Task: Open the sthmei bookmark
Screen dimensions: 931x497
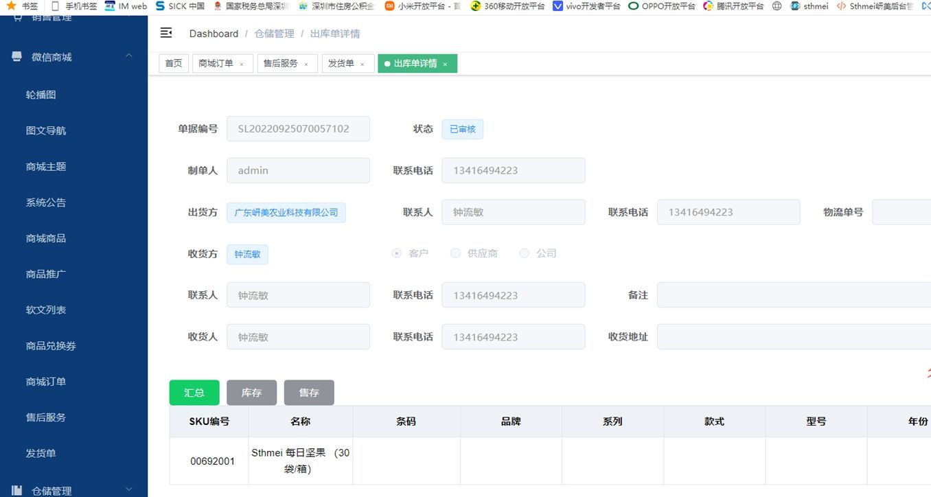Action: click(809, 6)
